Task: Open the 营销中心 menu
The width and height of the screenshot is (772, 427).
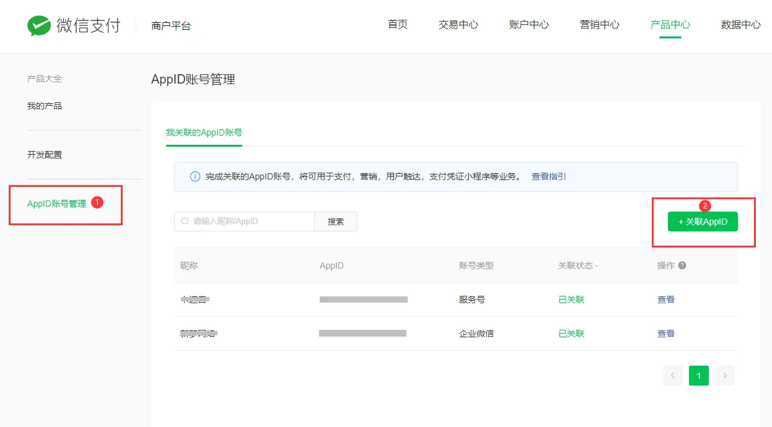Action: point(599,25)
